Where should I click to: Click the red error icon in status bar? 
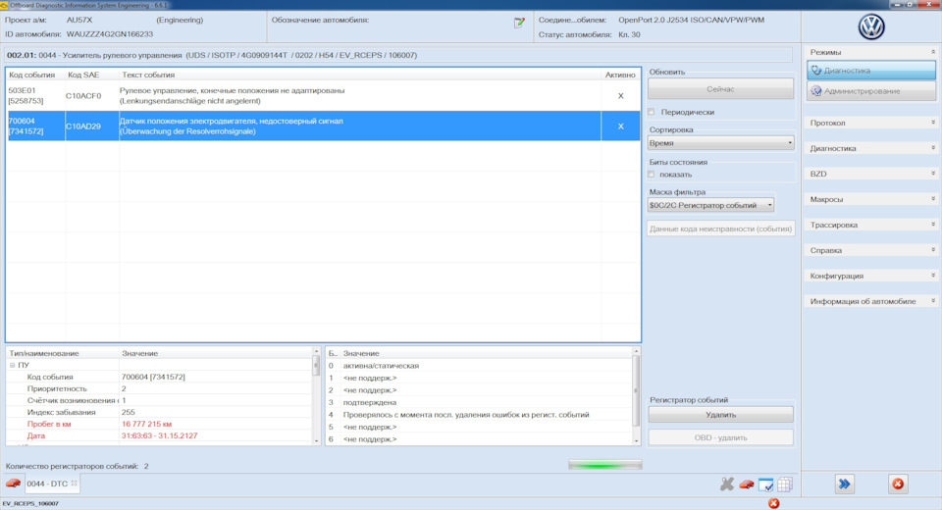coord(774,503)
